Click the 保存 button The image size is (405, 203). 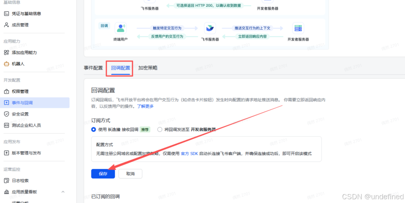click(x=103, y=174)
